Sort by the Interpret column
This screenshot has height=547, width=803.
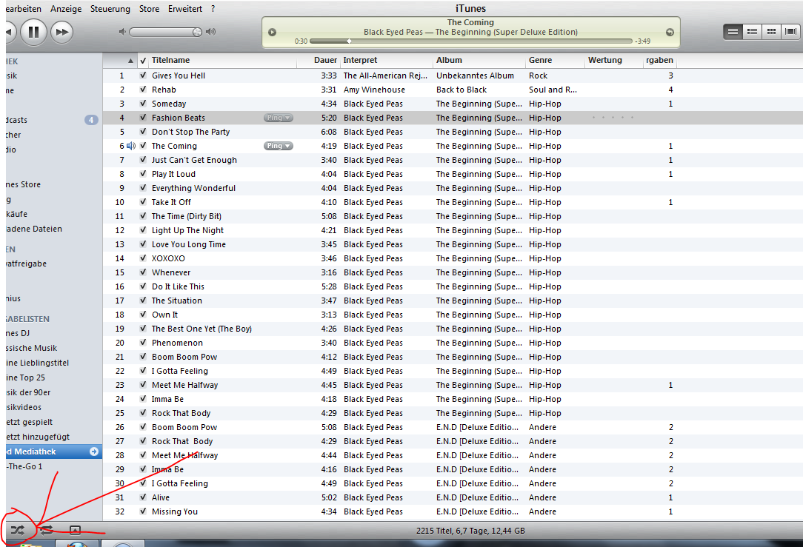(386, 61)
